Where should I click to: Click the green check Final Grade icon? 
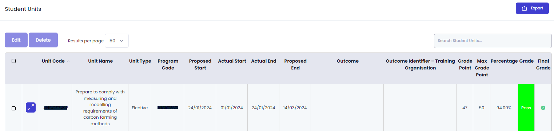tap(543, 108)
